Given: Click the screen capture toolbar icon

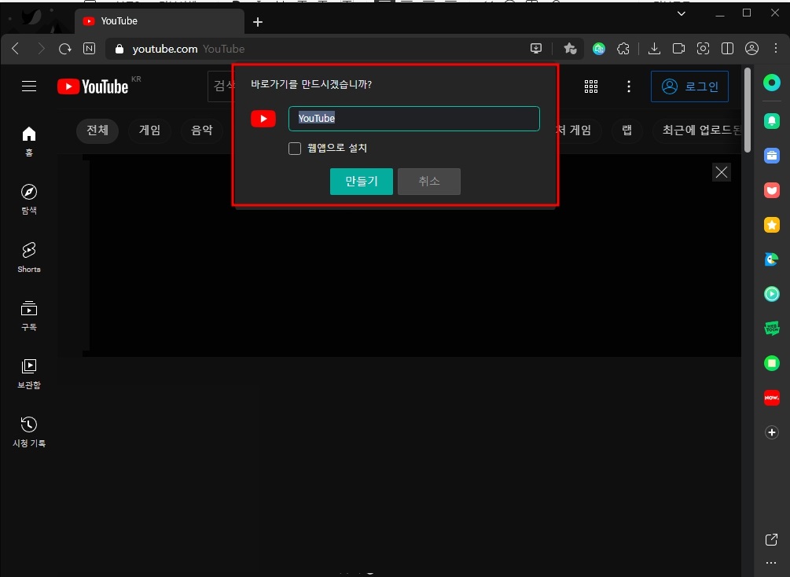Looking at the screenshot, I should pos(703,49).
